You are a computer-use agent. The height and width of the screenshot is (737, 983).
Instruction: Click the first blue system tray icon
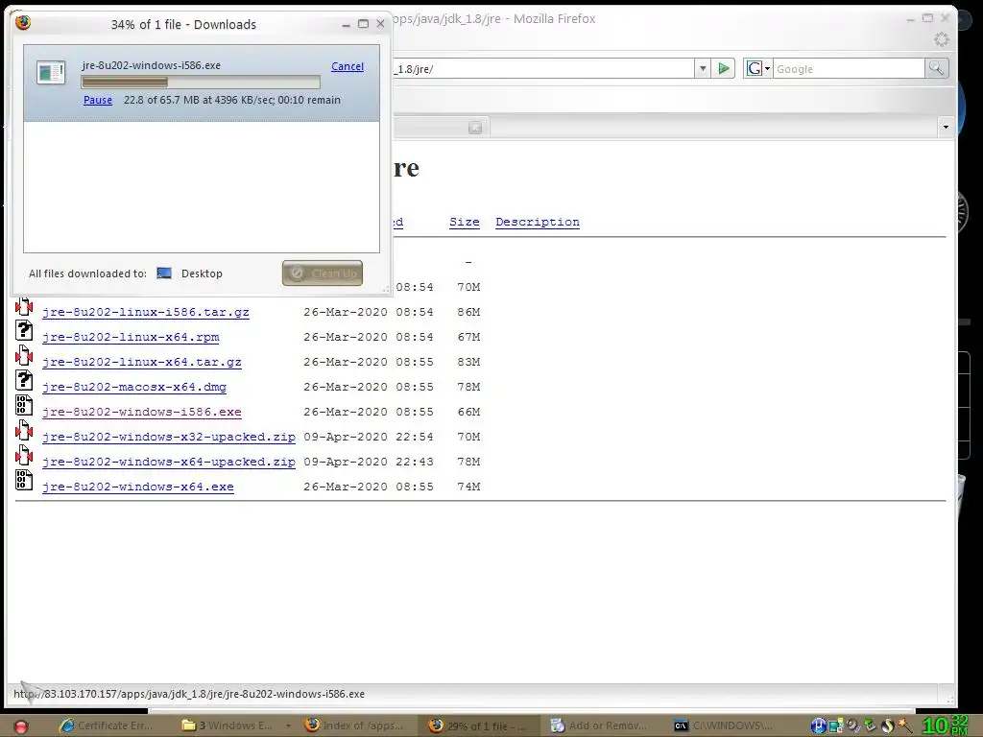[x=819, y=725]
